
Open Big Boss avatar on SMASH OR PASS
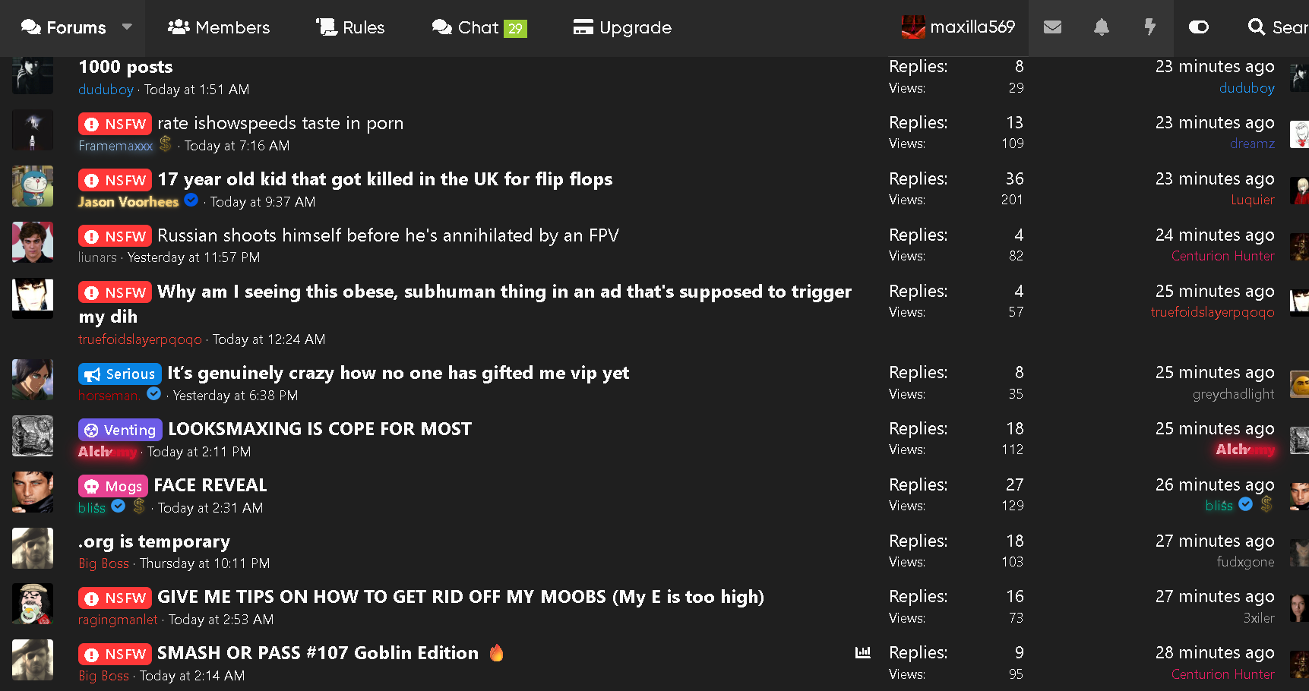click(33, 660)
